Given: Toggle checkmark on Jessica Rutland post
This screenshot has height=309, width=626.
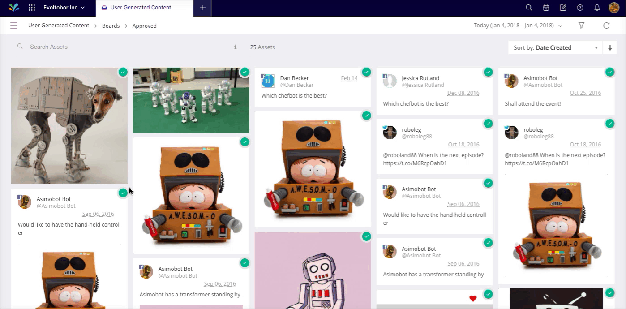Looking at the screenshot, I should coord(488,72).
